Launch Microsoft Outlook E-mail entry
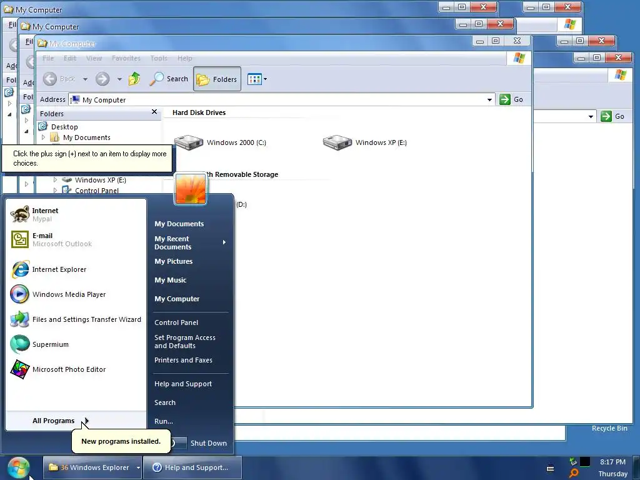 click(x=76, y=239)
